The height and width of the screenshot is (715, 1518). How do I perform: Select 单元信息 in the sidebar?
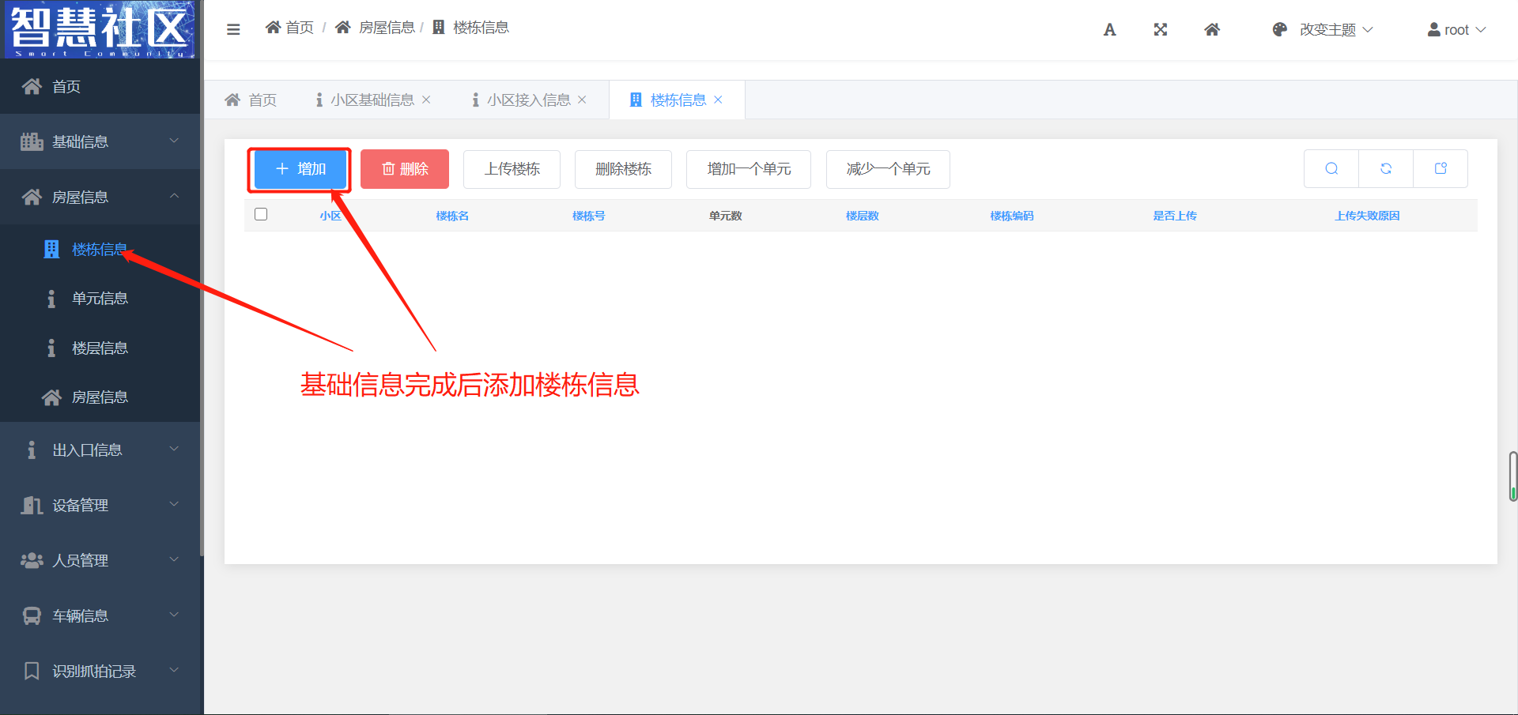click(100, 299)
